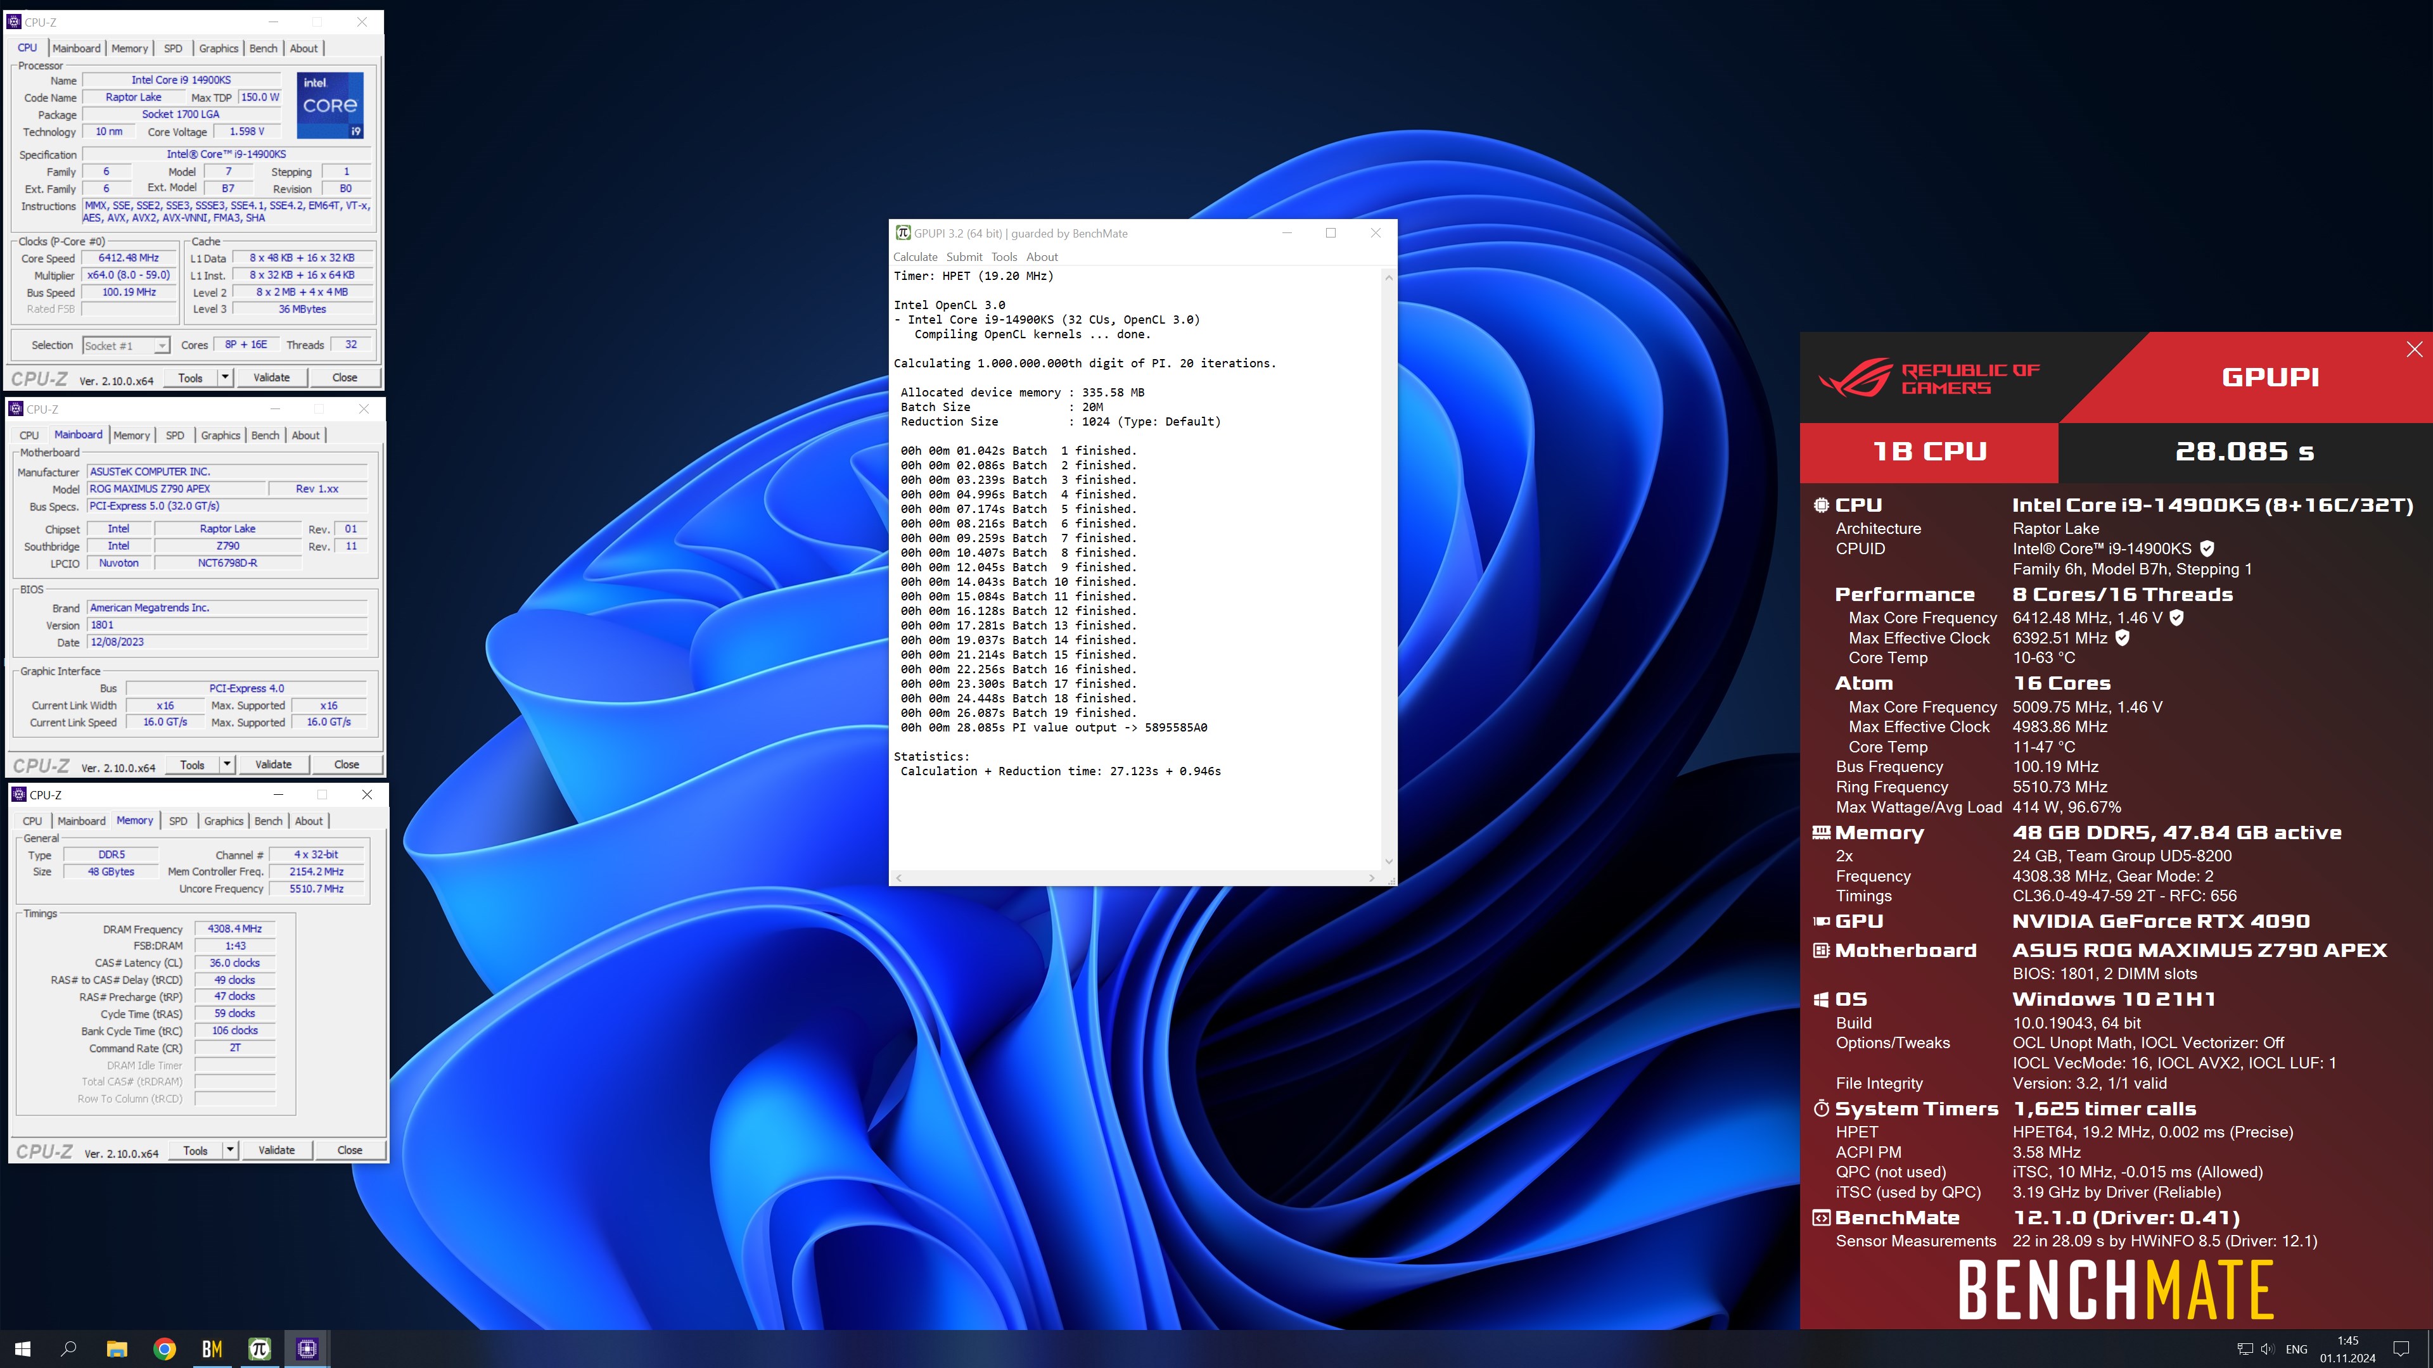Screen dimensions: 2433x1368
Task: Click the Republic of Gamers logo
Action: (1929, 377)
